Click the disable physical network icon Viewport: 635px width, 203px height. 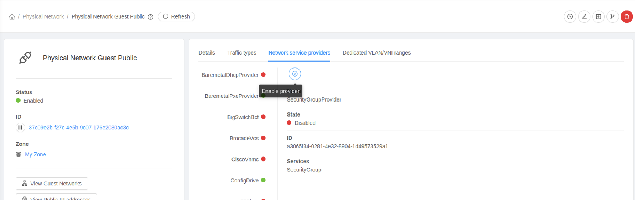pyautogui.click(x=570, y=16)
